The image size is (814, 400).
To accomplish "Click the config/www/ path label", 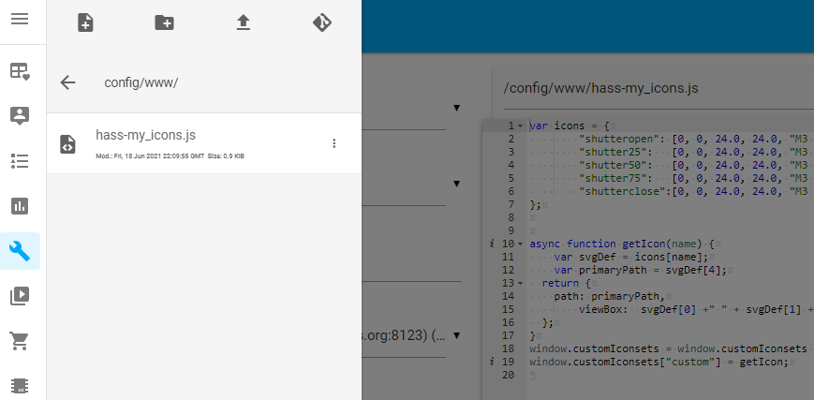I will (141, 82).
